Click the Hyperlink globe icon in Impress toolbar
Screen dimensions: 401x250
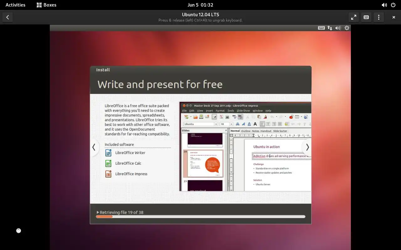(x=306, y=117)
